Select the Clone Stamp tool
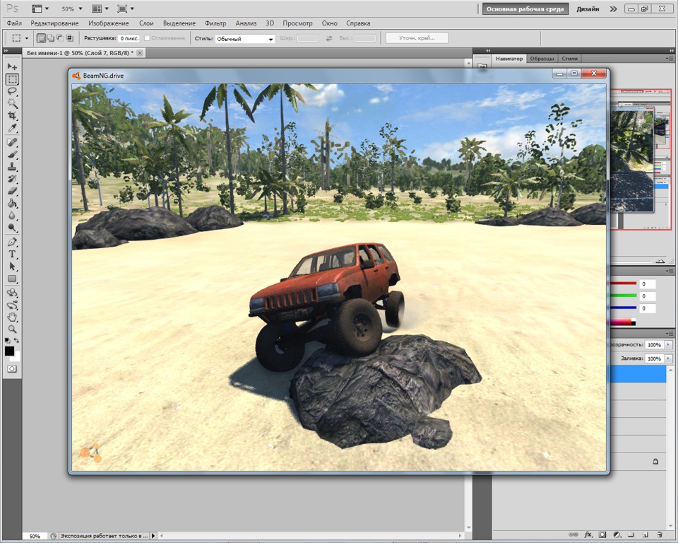This screenshot has width=678, height=543. 12,166
